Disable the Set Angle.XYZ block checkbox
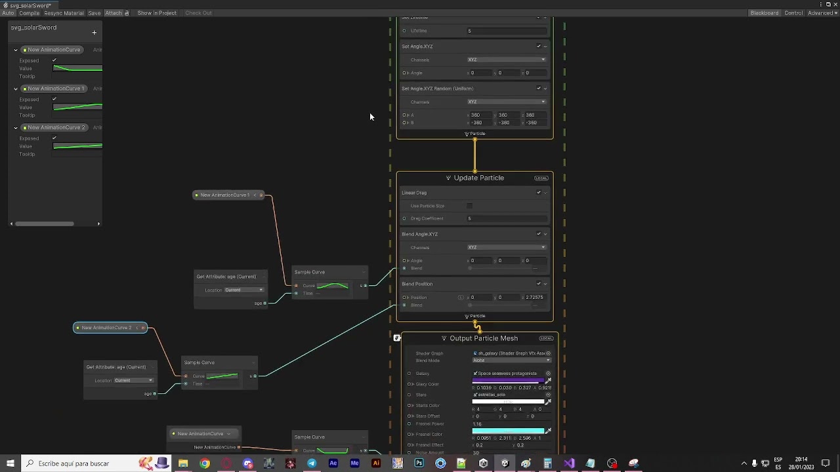 [x=539, y=47]
